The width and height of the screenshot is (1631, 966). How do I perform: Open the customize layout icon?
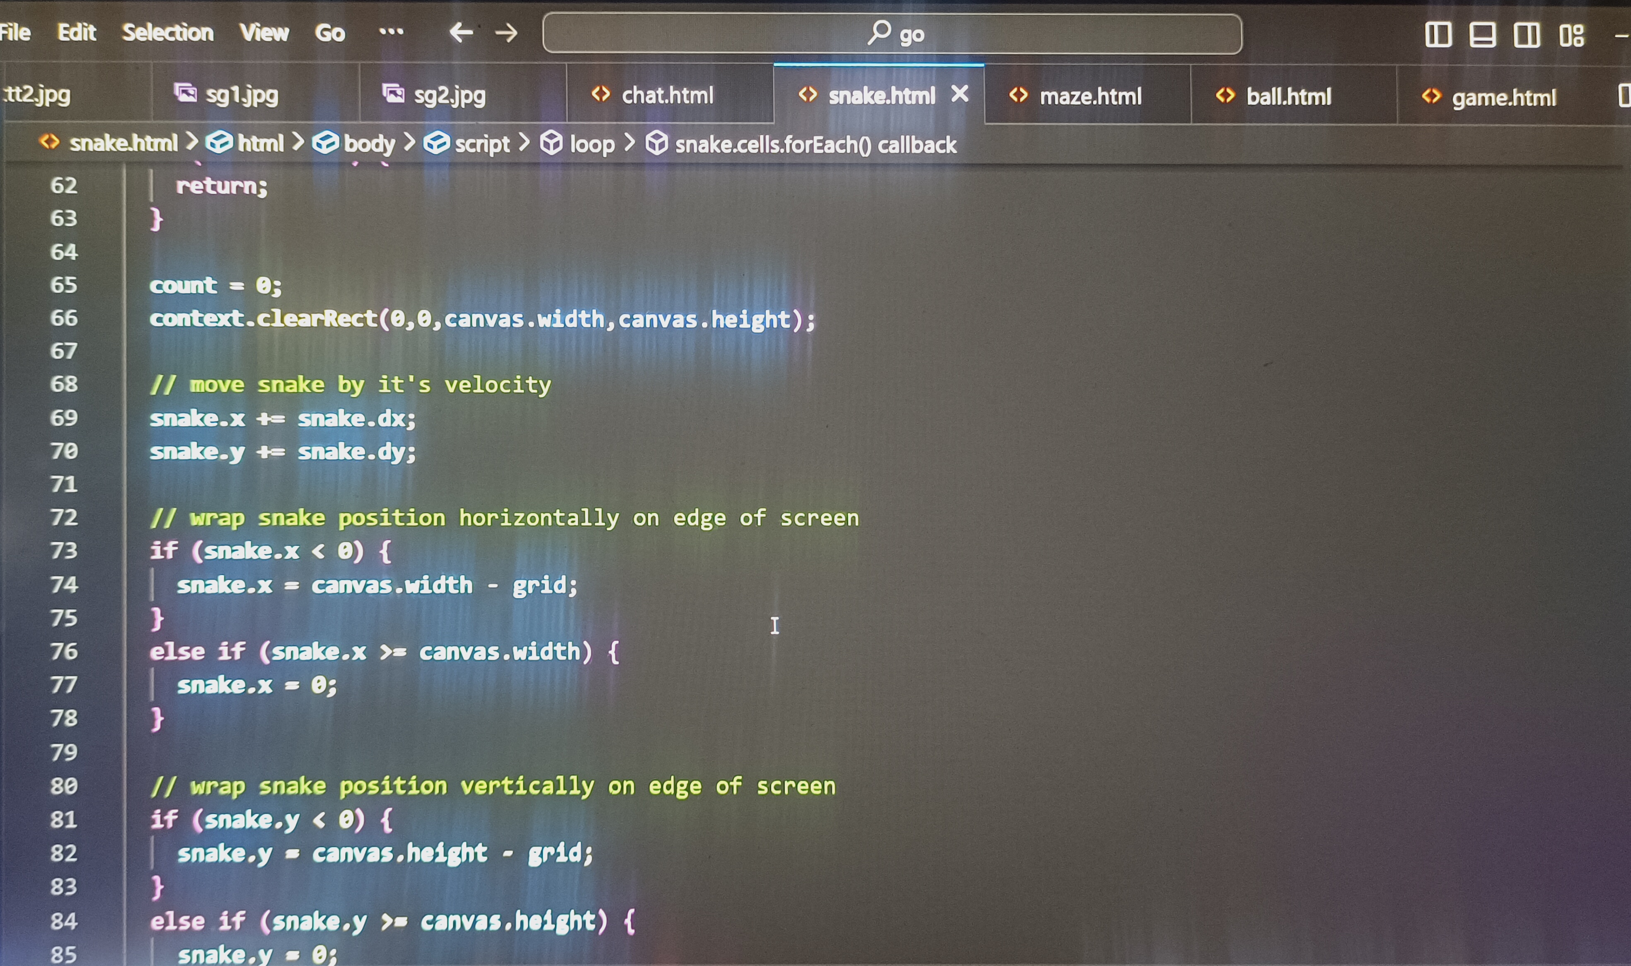pyautogui.click(x=1571, y=35)
